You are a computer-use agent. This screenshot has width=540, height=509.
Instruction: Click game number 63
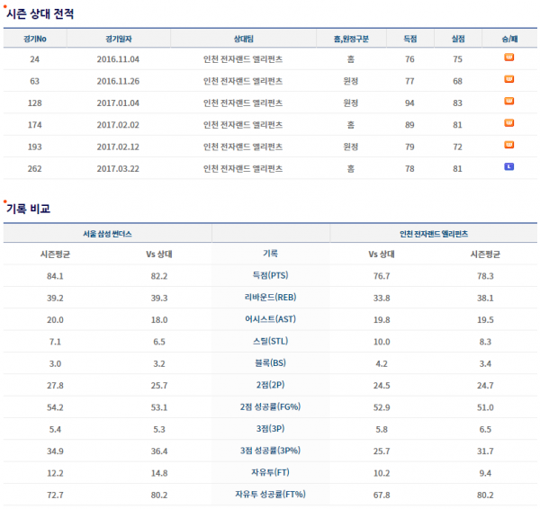click(x=34, y=81)
